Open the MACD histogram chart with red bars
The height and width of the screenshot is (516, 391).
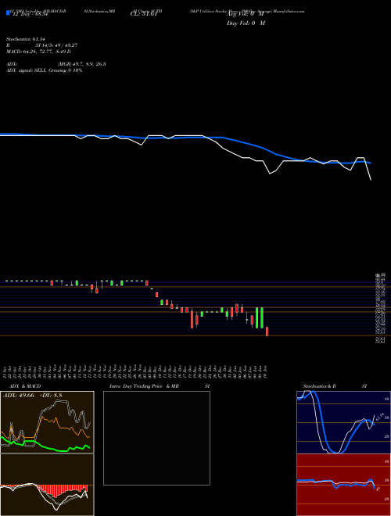[47, 485]
